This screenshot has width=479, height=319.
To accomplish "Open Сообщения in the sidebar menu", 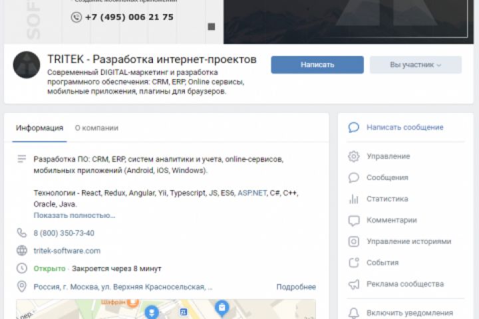I will [x=387, y=177].
